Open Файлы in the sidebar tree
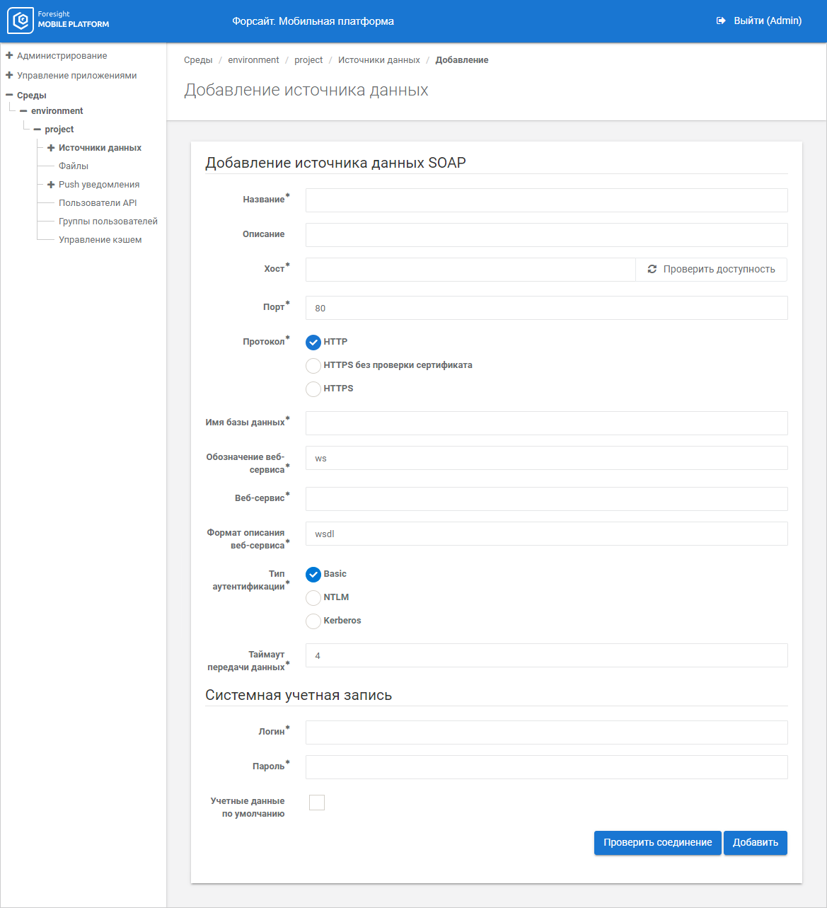The width and height of the screenshot is (827, 908). 74,166
